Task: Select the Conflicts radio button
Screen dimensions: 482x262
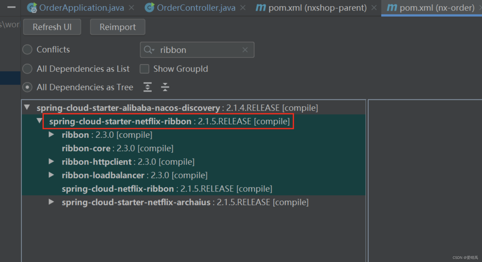Action: click(x=27, y=50)
